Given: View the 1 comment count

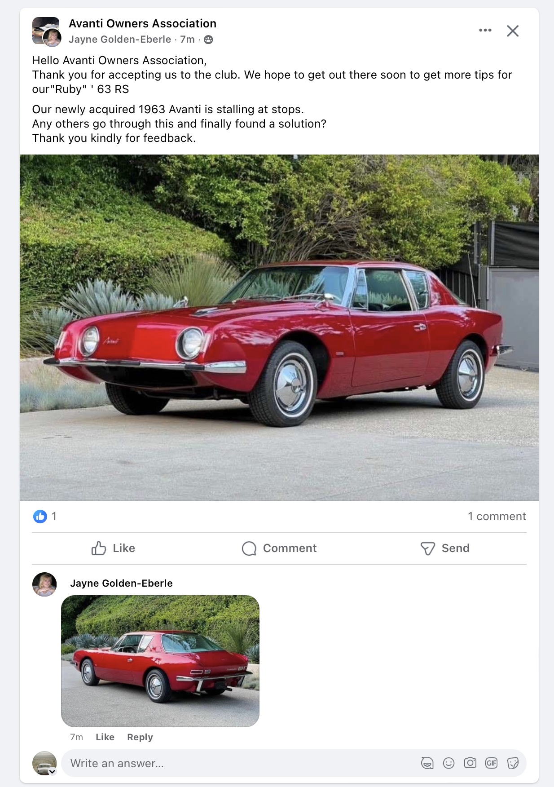Looking at the screenshot, I should (x=497, y=517).
